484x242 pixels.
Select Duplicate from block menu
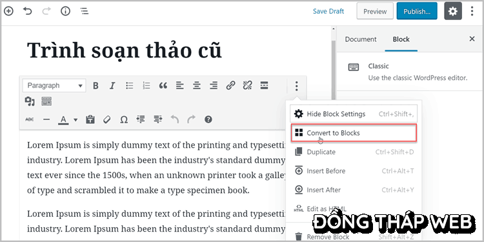354,152
